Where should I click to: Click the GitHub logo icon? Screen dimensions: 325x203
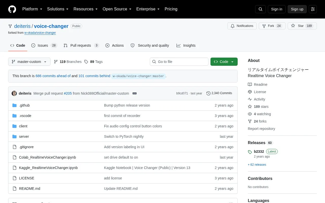[x=12, y=9]
